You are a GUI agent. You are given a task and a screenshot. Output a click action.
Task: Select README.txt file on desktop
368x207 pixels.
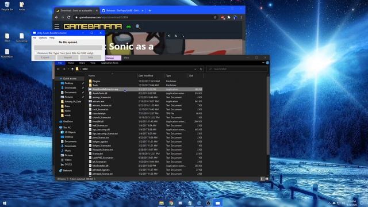pyautogui.click(x=7, y=53)
